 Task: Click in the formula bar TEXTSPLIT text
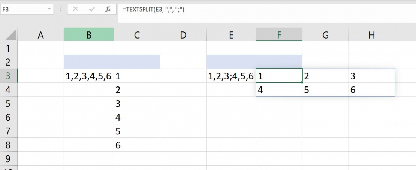pos(153,9)
